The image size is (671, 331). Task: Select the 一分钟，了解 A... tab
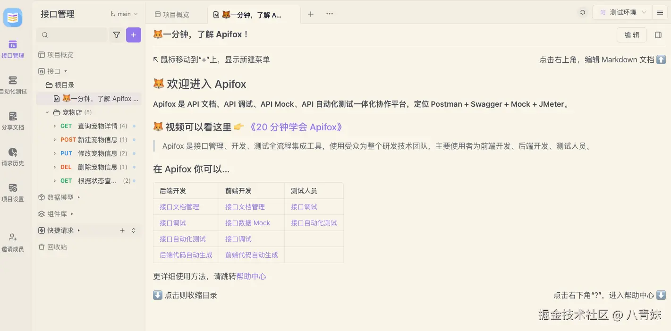(x=254, y=15)
